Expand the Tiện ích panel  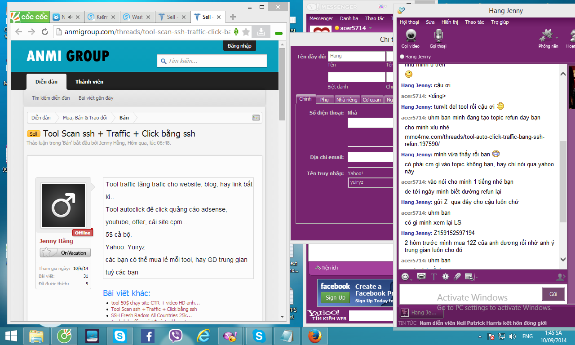327,268
